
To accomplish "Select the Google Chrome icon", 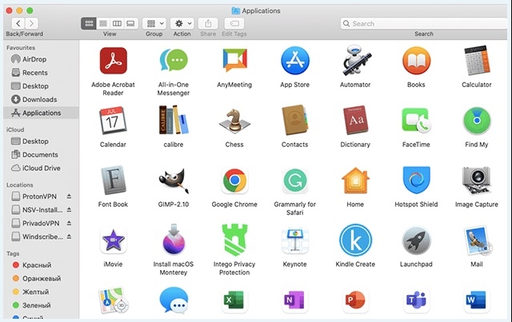I will pyautogui.click(x=234, y=180).
